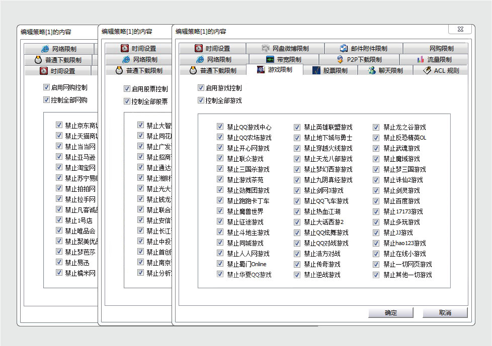Toggle 禁止其他一切游戏 checkbox

click(x=376, y=275)
